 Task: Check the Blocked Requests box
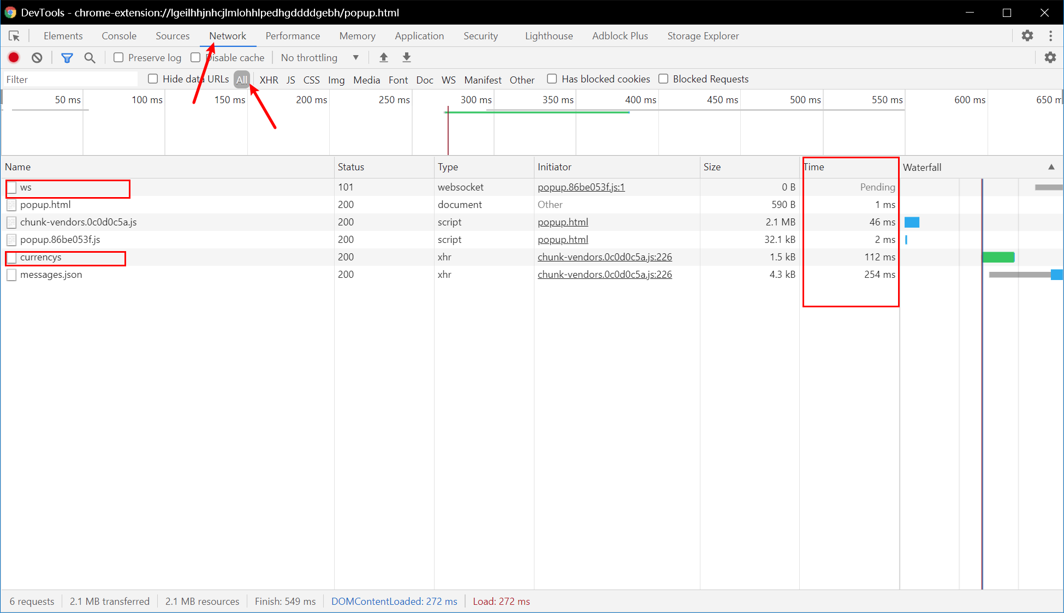coord(663,79)
